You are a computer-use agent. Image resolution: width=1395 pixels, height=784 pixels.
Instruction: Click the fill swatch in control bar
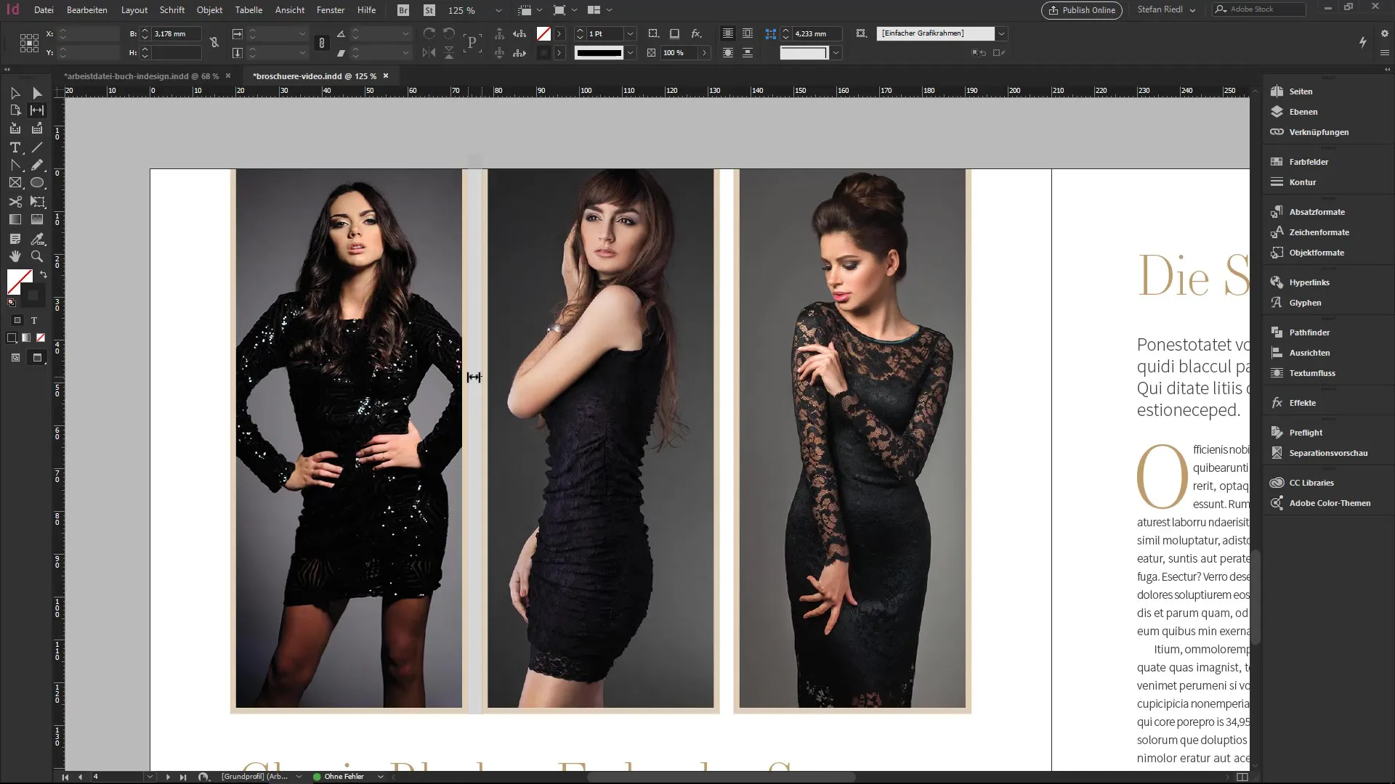[543, 33]
